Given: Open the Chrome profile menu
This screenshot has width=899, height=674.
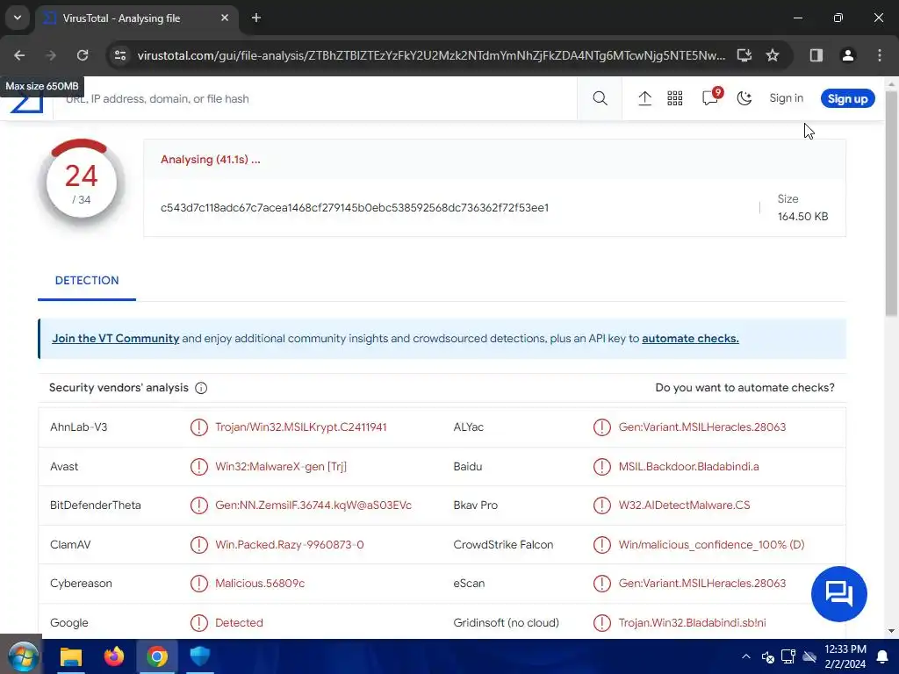Looking at the screenshot, I should pos(847,55).
